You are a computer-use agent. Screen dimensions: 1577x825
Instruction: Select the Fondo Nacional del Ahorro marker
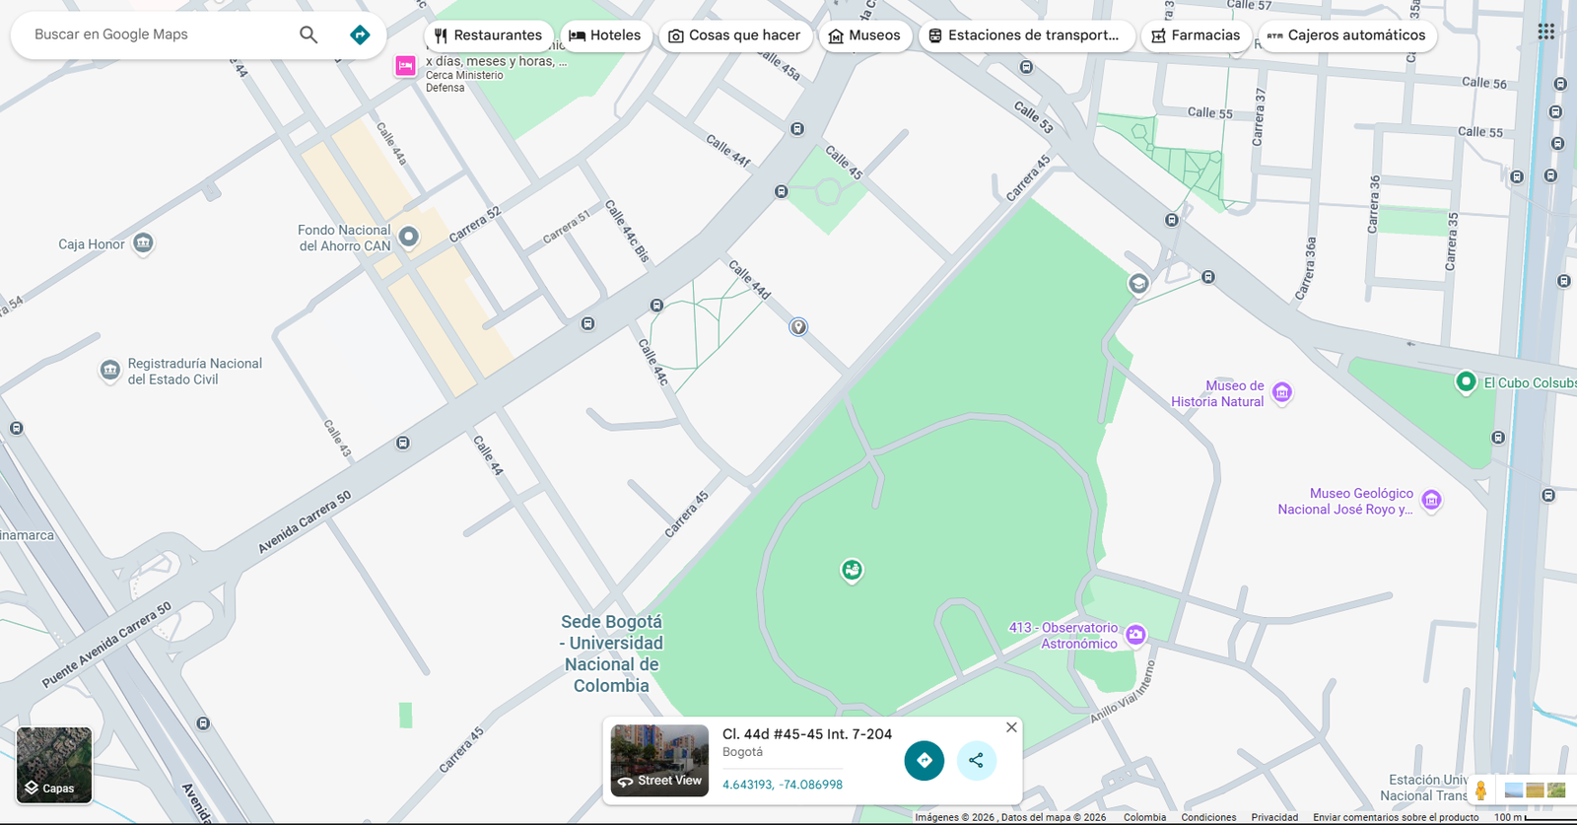408,237
